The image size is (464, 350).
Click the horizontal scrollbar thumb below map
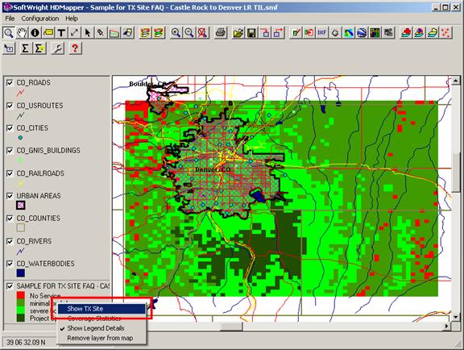232,327
